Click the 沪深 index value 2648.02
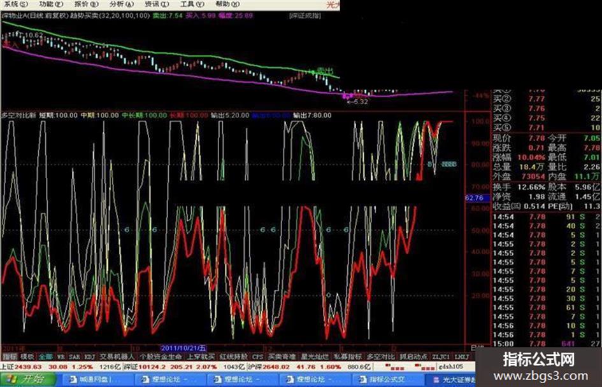The image size is (602, 387). pos(276,367)
